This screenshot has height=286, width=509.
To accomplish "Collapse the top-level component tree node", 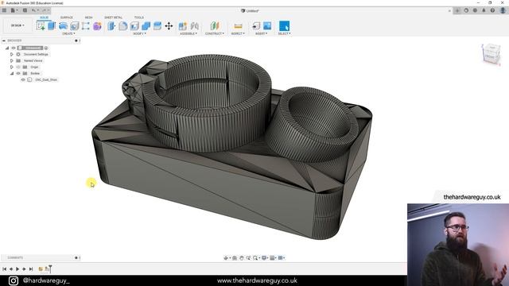I will click(7, 48).
